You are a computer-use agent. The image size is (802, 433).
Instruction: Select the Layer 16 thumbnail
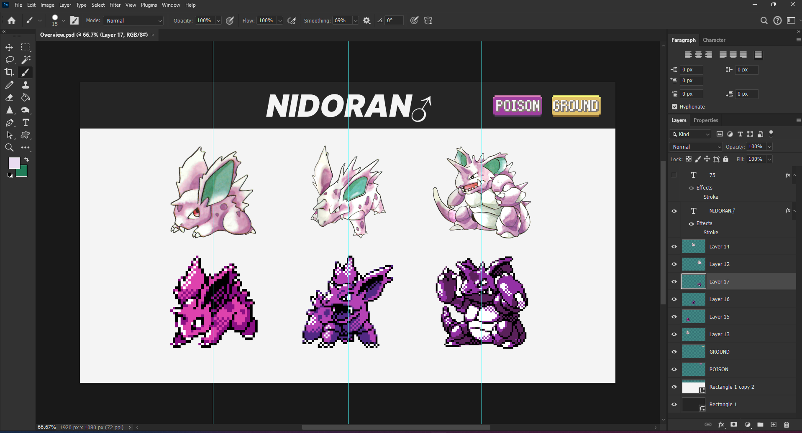click(694, 299)
